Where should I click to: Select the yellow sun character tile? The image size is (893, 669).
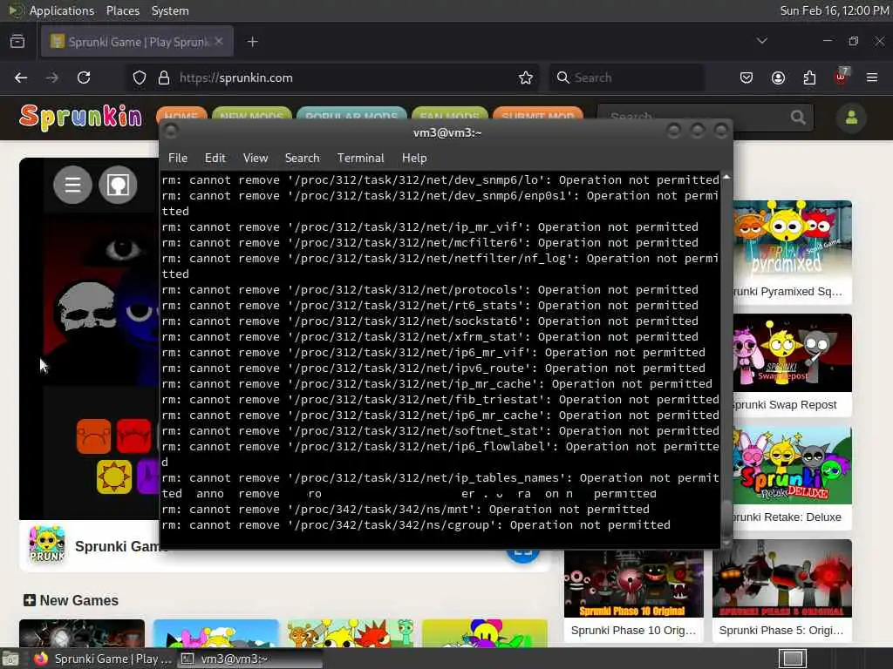pyautogui.click(x=114, y=476)
